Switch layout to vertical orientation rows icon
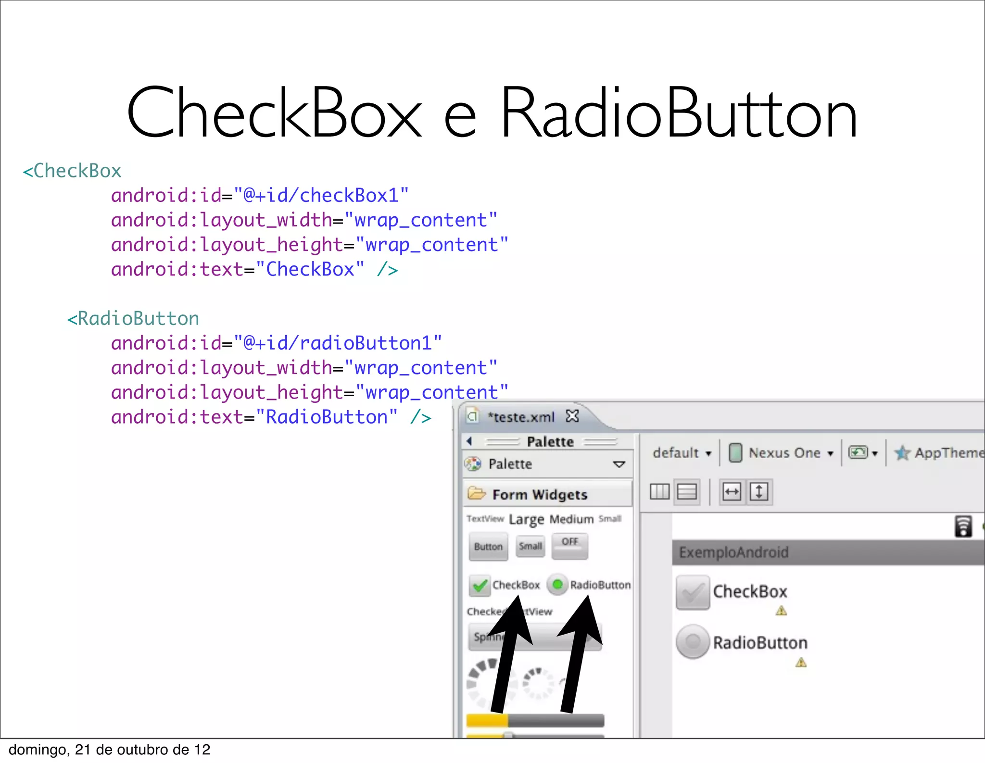The image size is (985, 763). (x=687, y=492)
